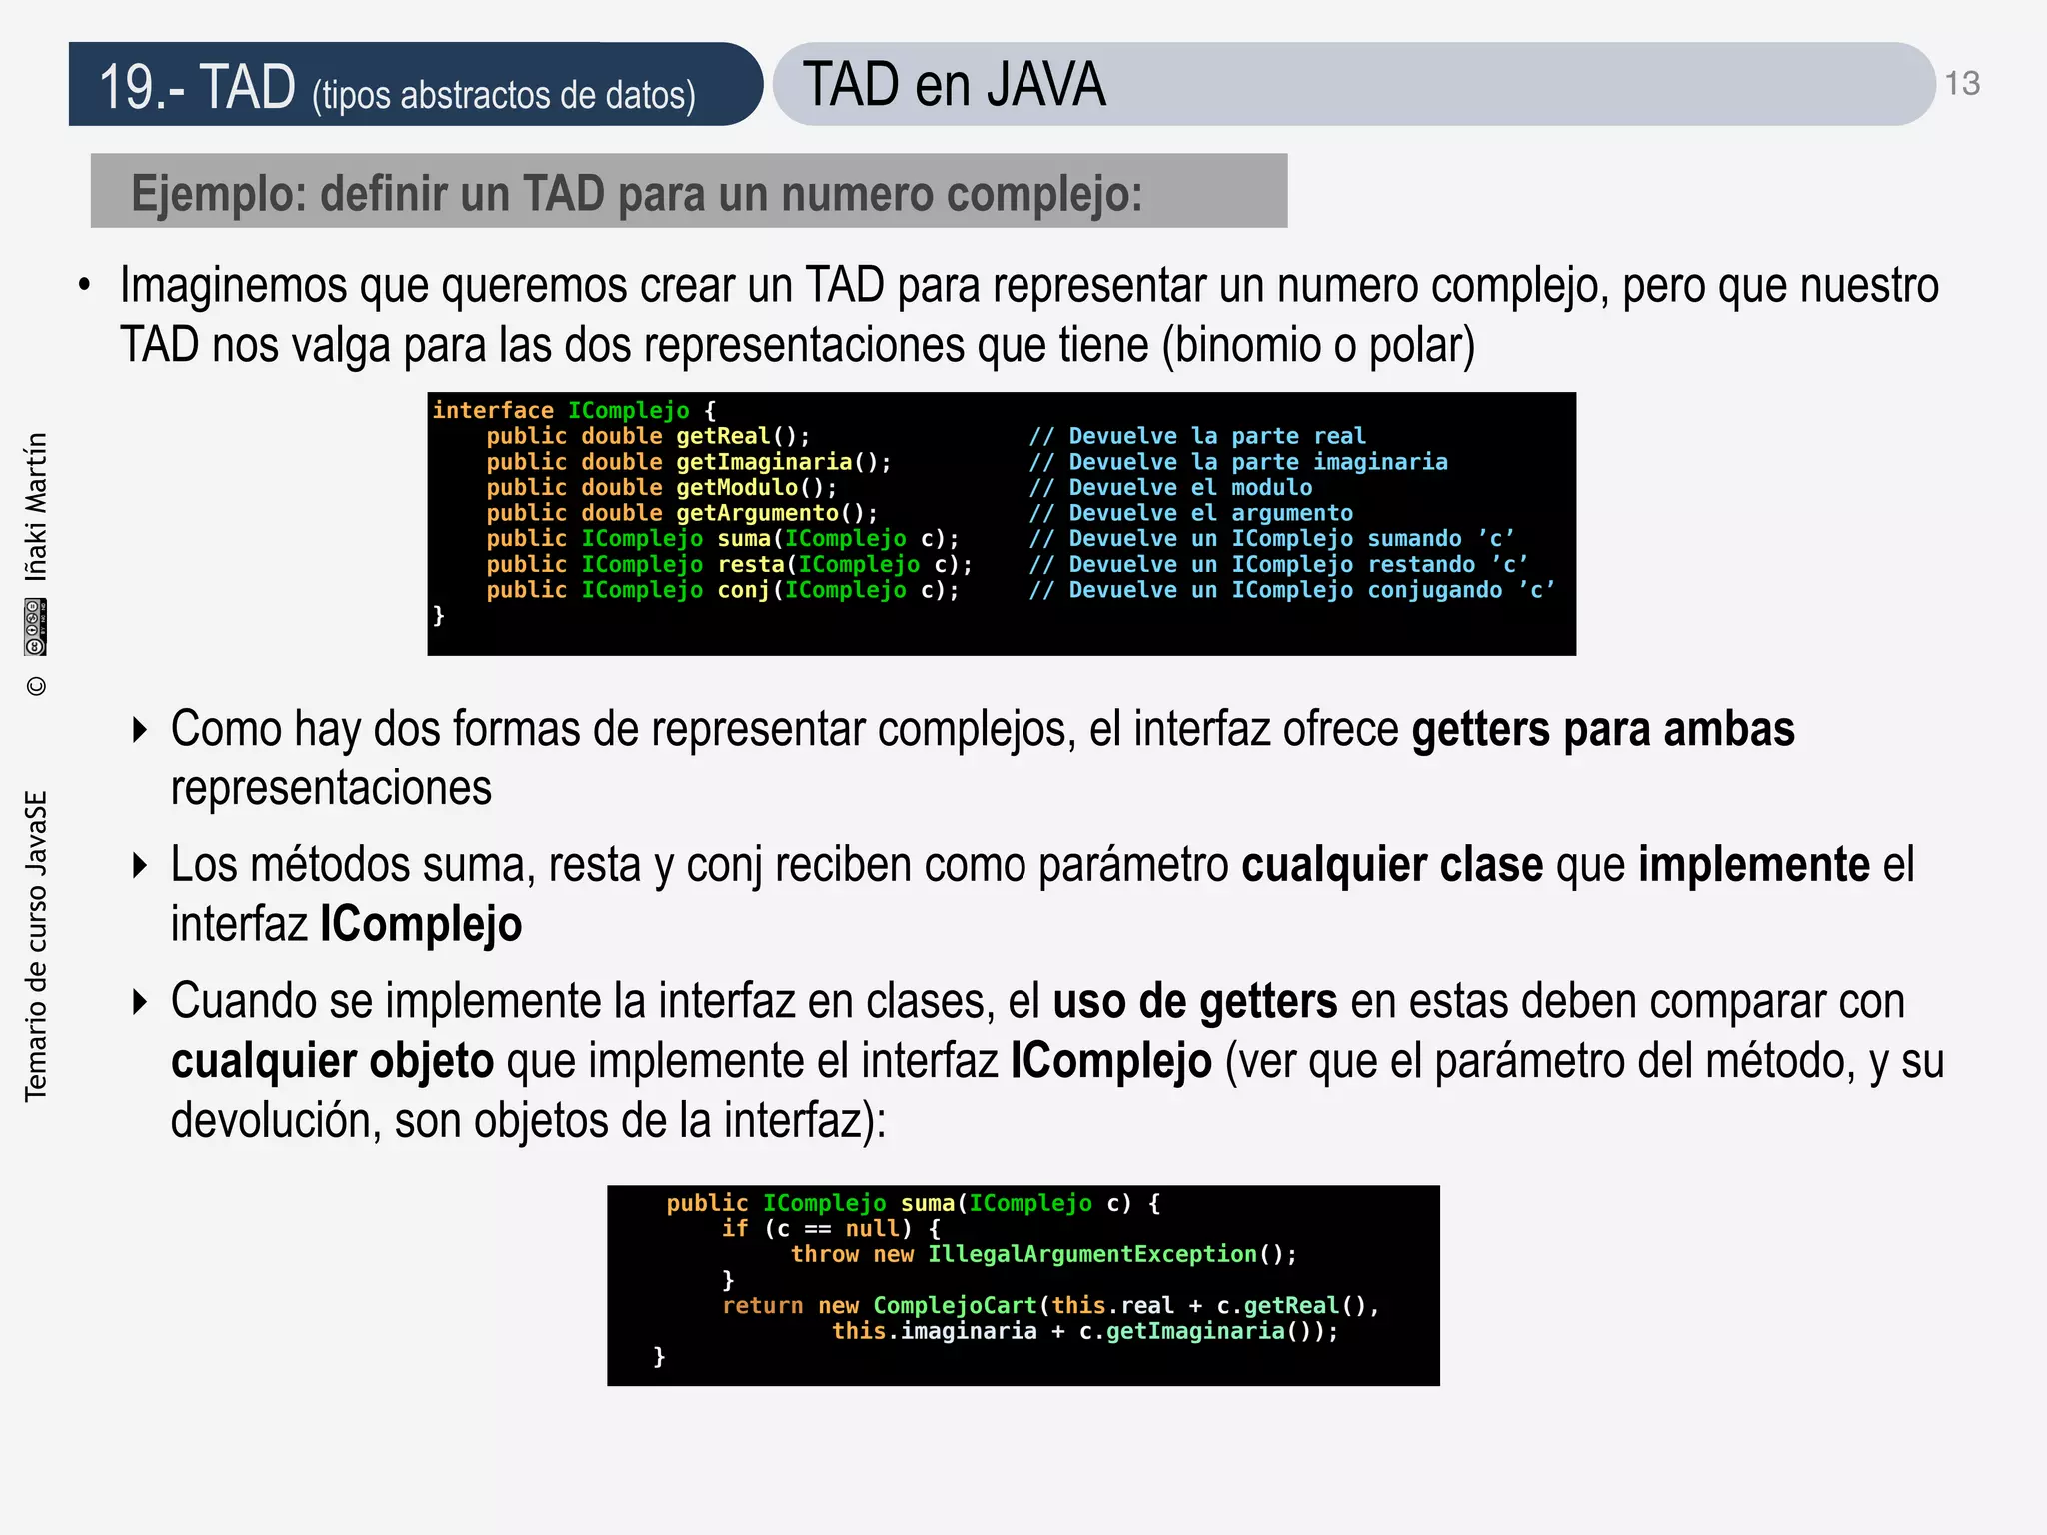Click round bullet before 'Imaginemos que queremos'
2047x1535 pixels.
coord(85,286)
